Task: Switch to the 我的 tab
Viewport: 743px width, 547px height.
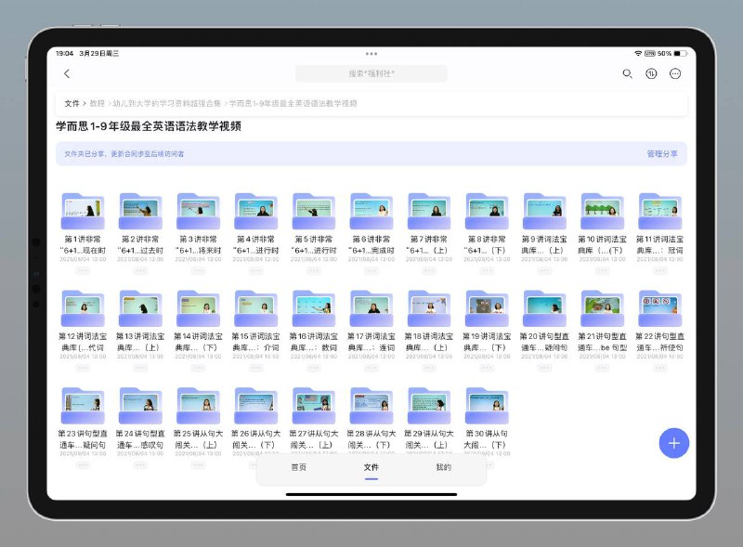Action: [x=443, y=467]
